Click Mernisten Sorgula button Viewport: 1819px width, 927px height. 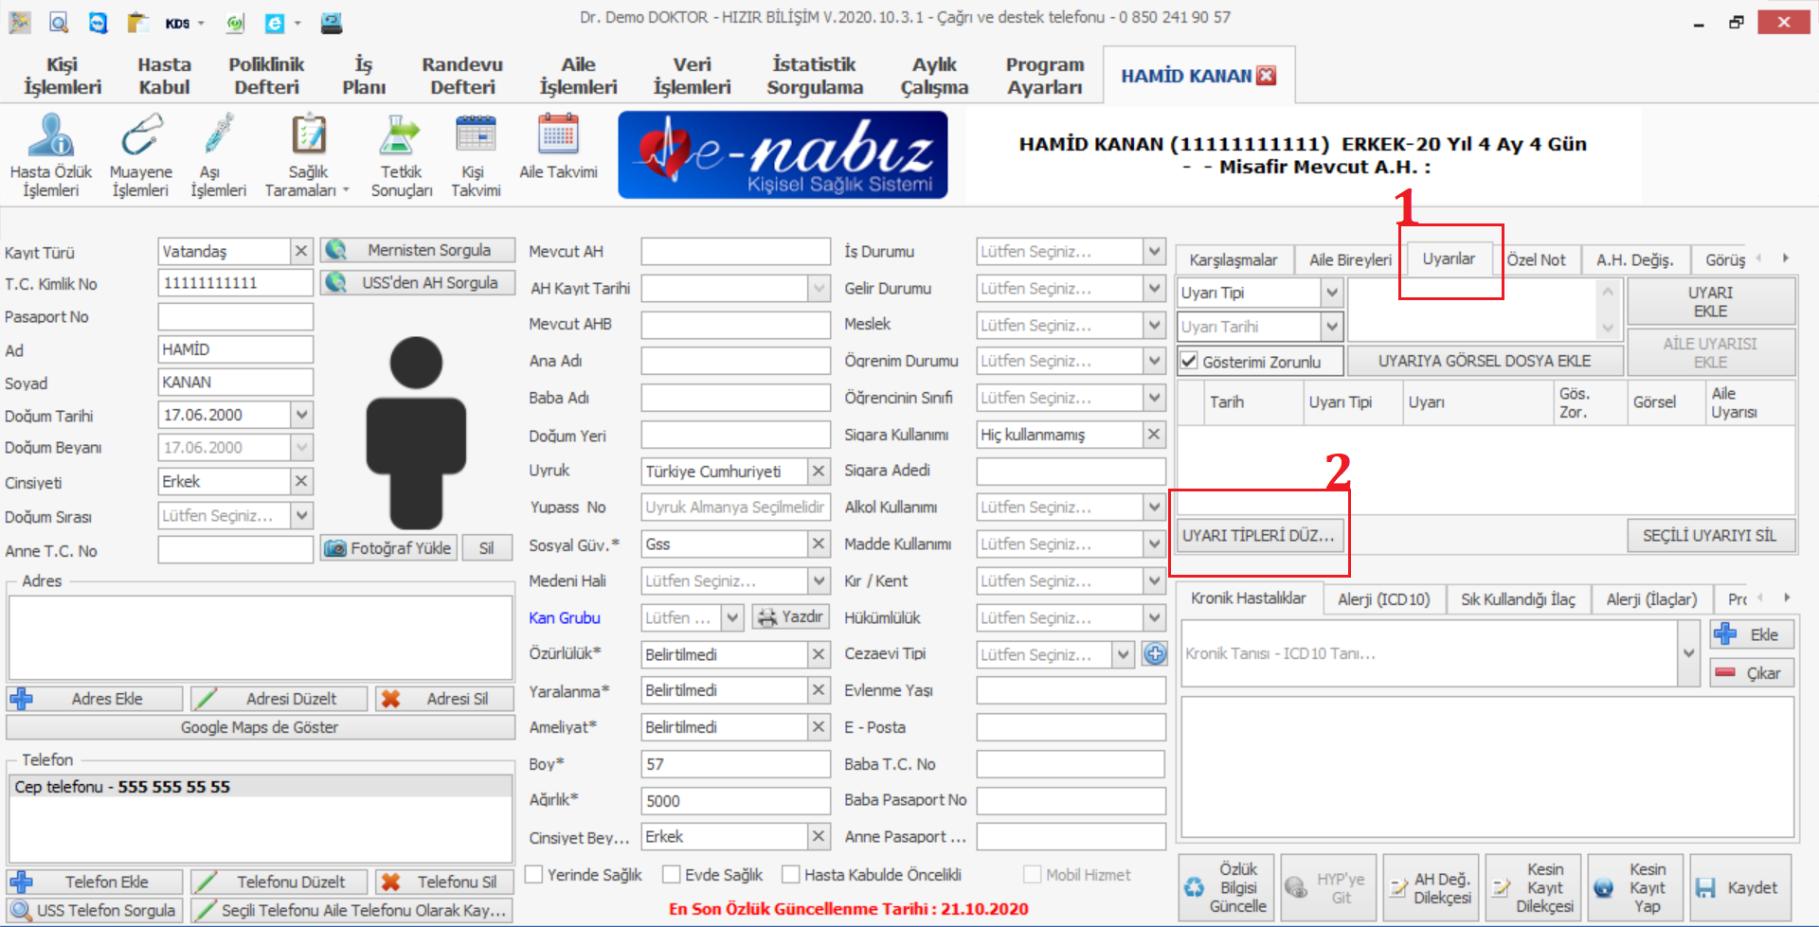pyautogui.click(x=418, y=250)
